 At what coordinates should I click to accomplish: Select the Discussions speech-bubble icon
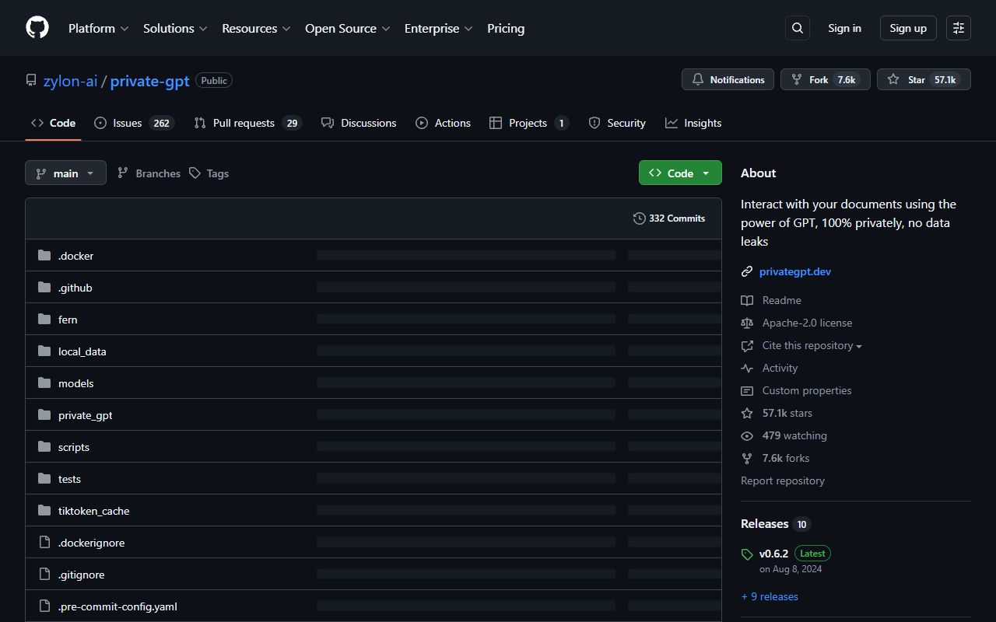(328, 123)
